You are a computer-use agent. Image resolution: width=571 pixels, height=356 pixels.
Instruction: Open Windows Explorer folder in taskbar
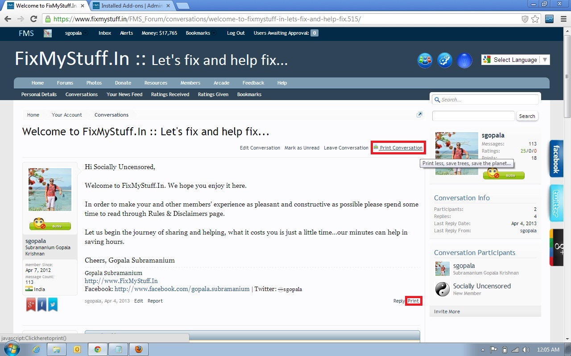click(57, 349)
